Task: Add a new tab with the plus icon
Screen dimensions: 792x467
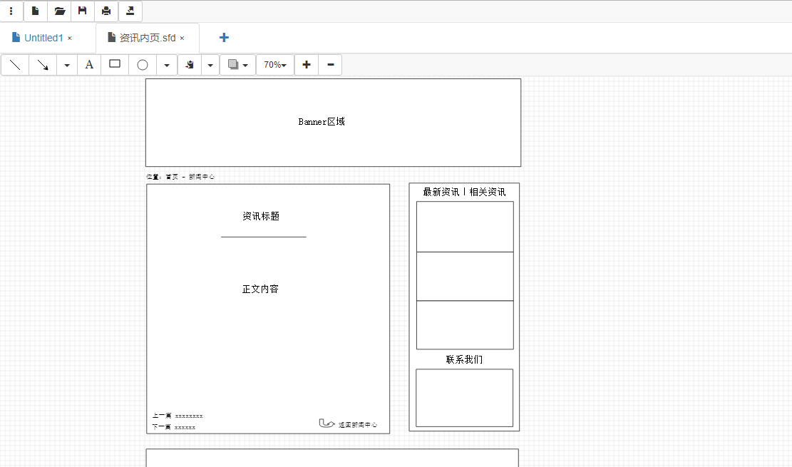Action: 224,37
